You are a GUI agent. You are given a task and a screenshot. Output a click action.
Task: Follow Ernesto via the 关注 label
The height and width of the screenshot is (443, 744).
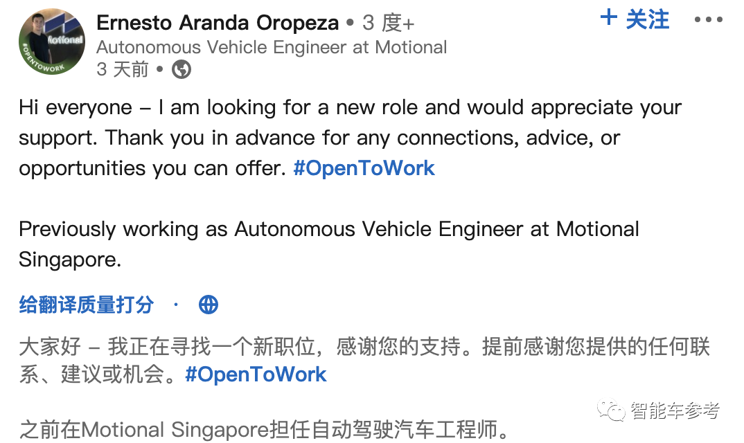(x=648, y=19)
